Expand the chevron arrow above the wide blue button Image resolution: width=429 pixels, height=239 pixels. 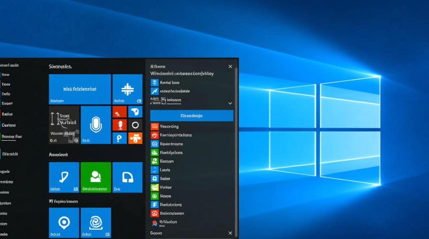[x=230, y=104]
